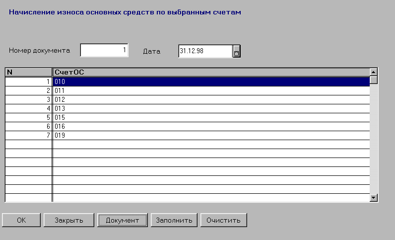Select account row 012

tap(211, 100)
